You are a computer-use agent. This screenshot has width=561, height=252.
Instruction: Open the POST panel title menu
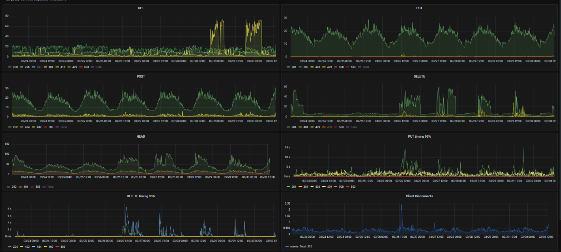pos(141,76)
